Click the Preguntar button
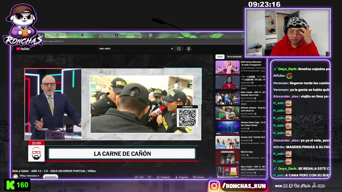 click(x=182, y=177)
